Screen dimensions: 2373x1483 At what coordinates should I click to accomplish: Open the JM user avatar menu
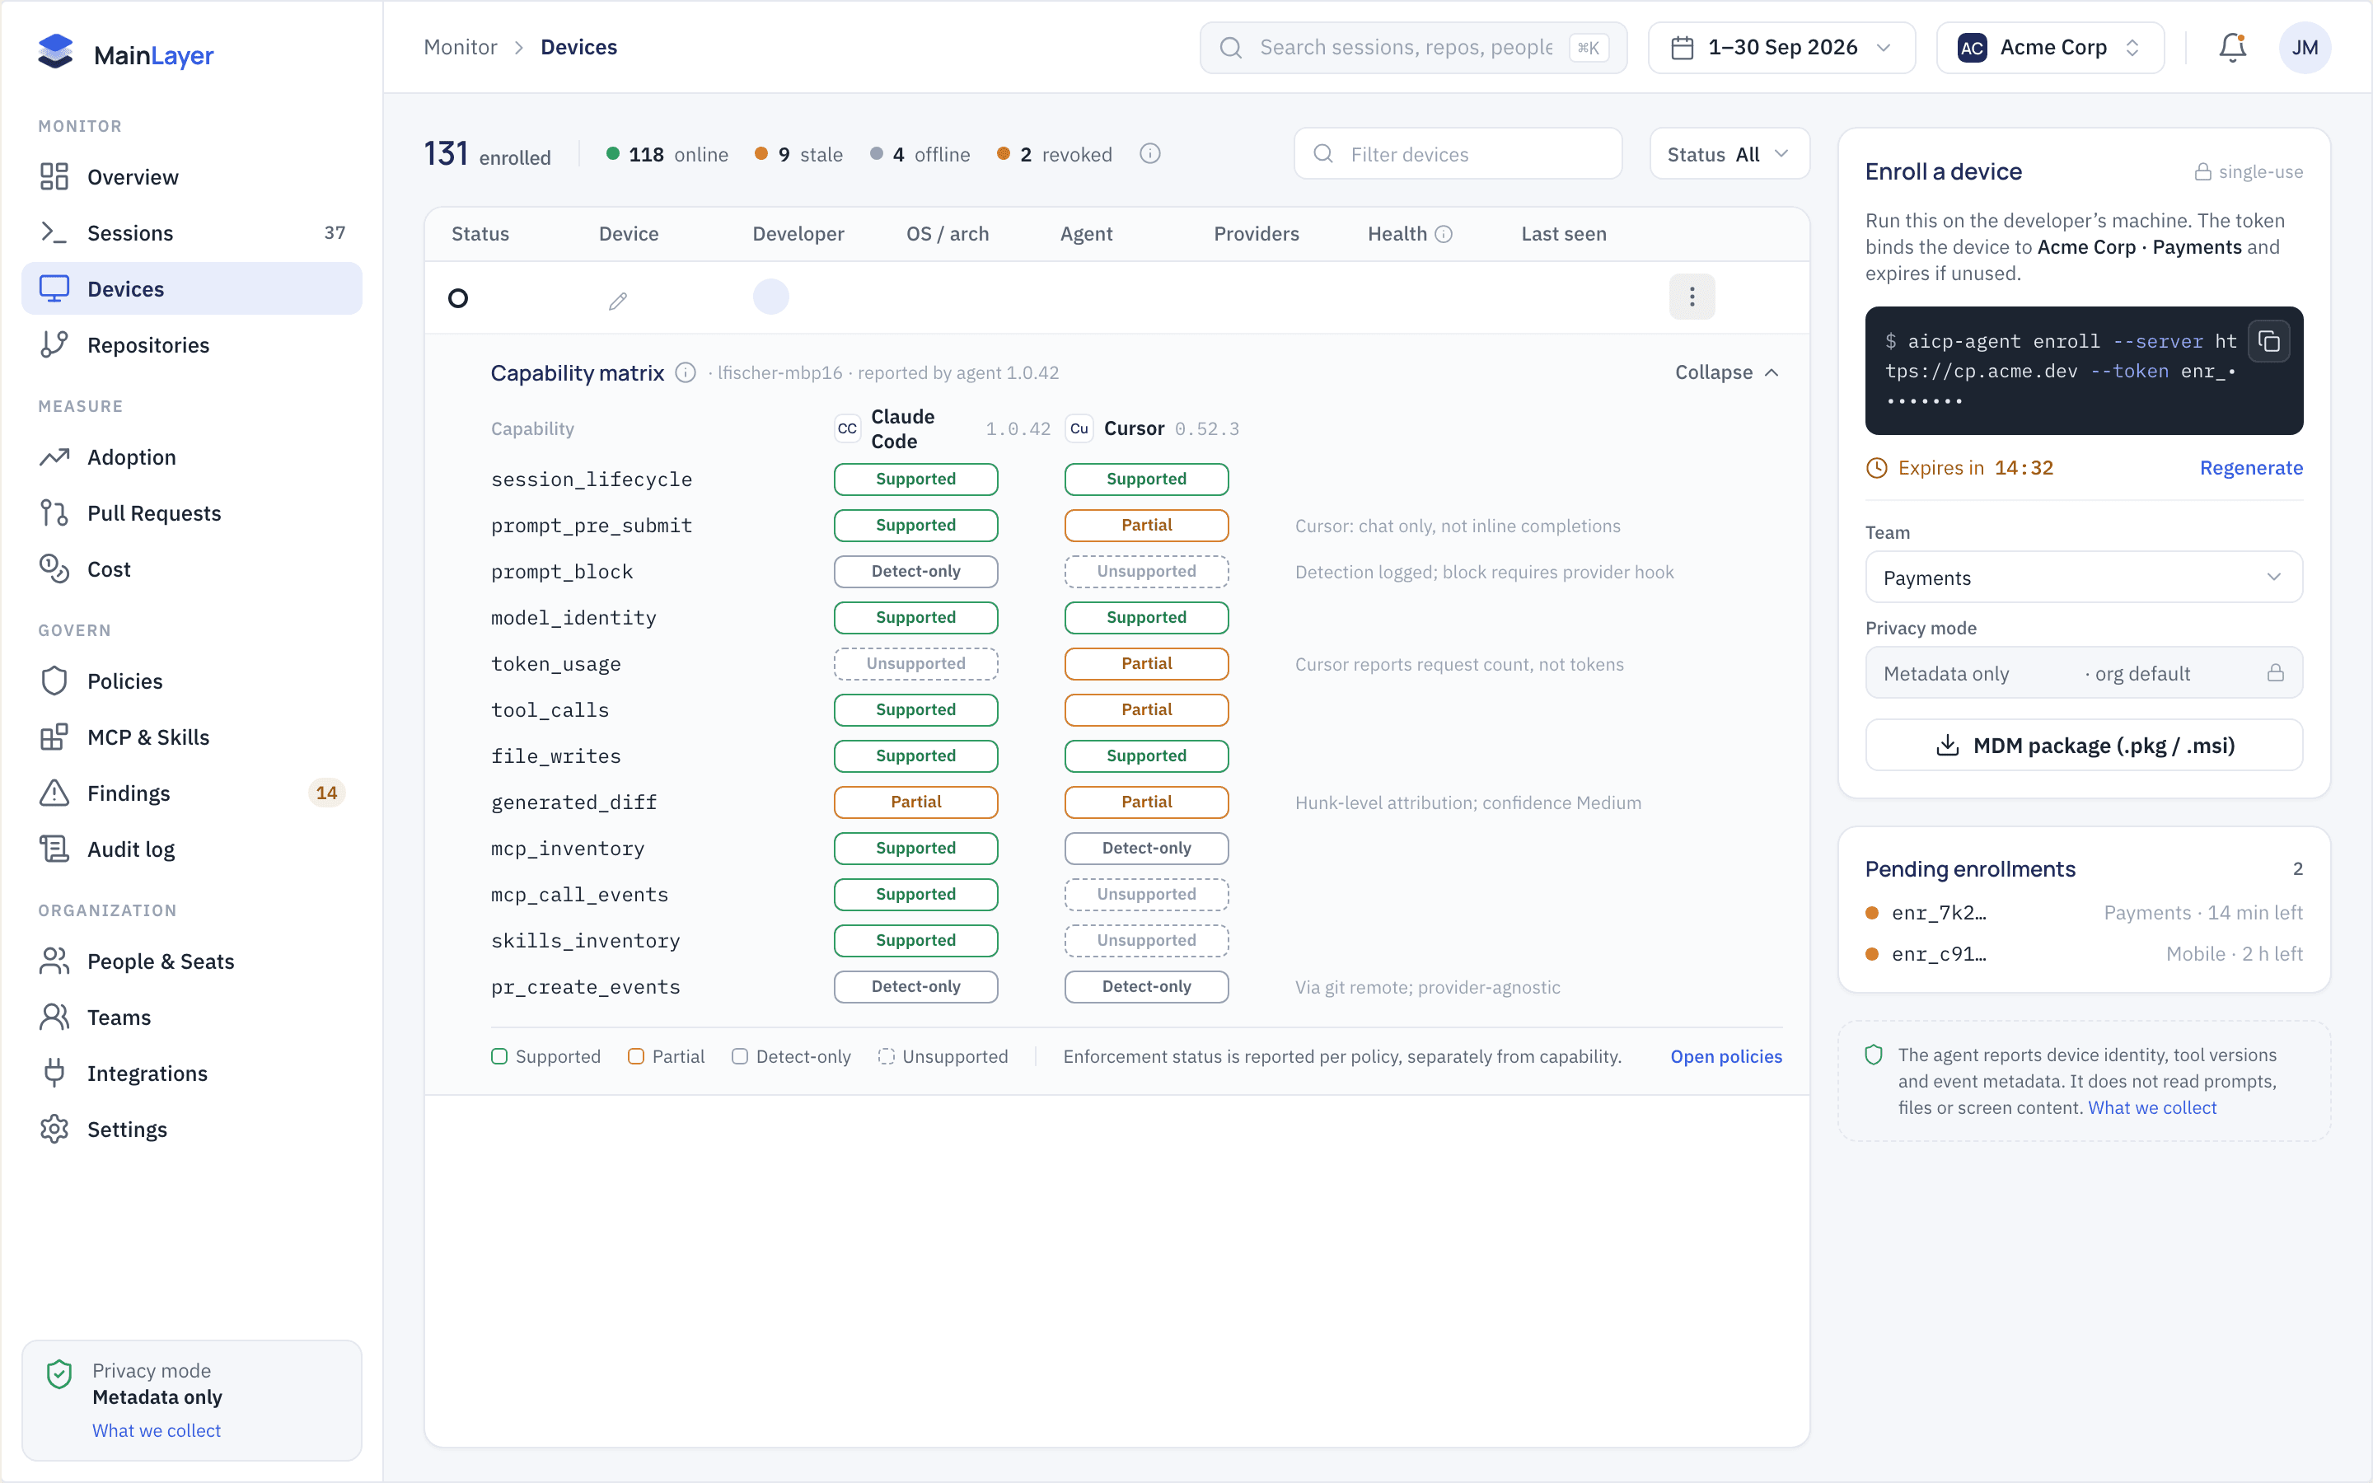click(2305, 47)
